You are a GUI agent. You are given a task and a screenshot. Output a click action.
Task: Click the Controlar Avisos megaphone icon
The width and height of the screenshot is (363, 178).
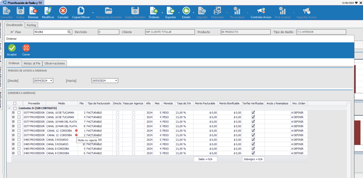pos(261,11)
